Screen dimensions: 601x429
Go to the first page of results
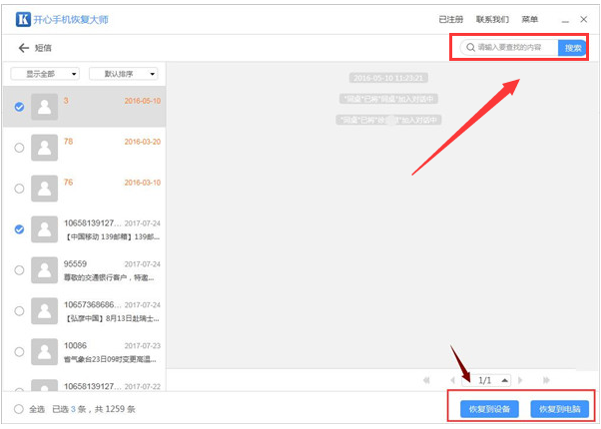(x=427, y=380)
